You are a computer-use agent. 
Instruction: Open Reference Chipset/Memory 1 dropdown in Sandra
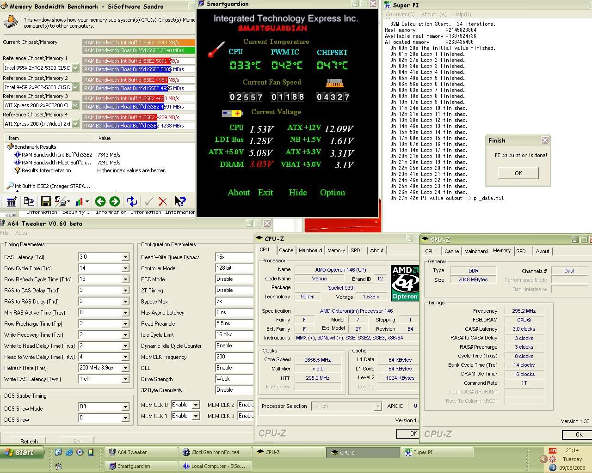(x=75, y=68)
